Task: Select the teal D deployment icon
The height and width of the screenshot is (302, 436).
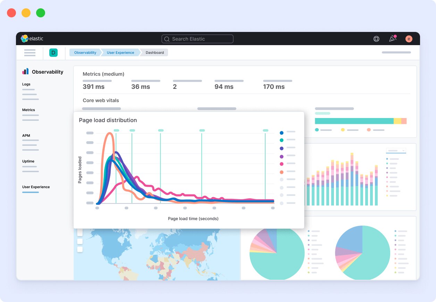Action: (53, 52)
